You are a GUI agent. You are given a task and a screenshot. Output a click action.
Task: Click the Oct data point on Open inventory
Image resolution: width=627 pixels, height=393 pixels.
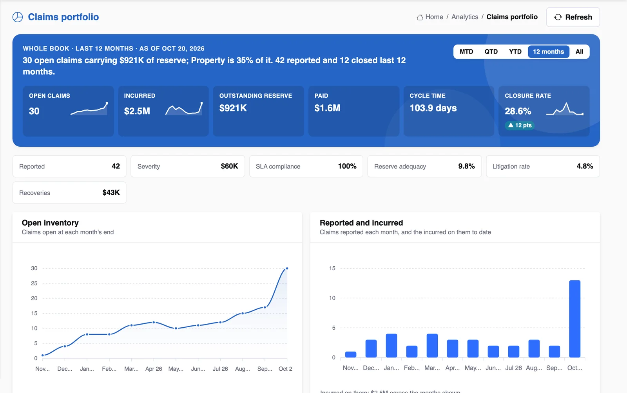point(287,268)
